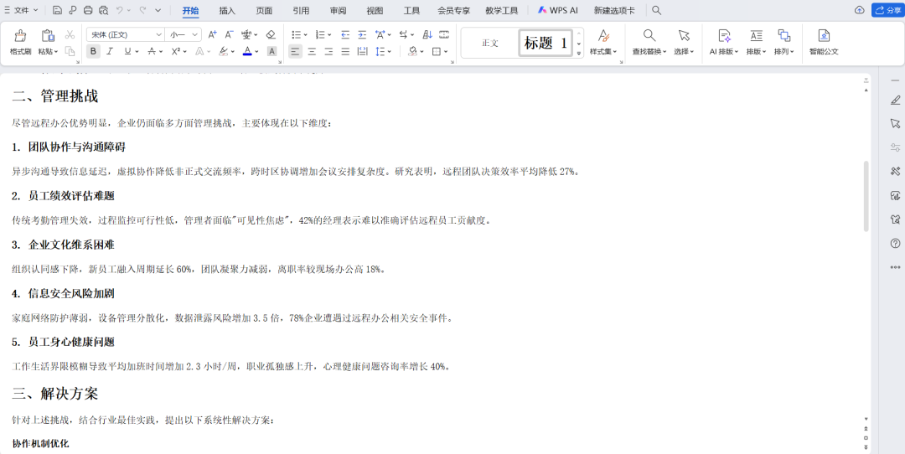Click the Undo arrow icon
This screenshot has width=905, height=454.
[x=120, y=10]
